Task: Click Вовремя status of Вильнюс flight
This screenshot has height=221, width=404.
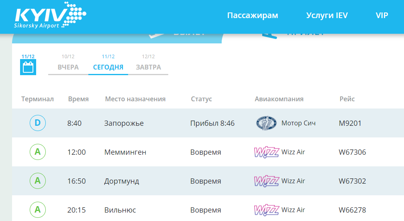Action: click(x=206, y=210)
